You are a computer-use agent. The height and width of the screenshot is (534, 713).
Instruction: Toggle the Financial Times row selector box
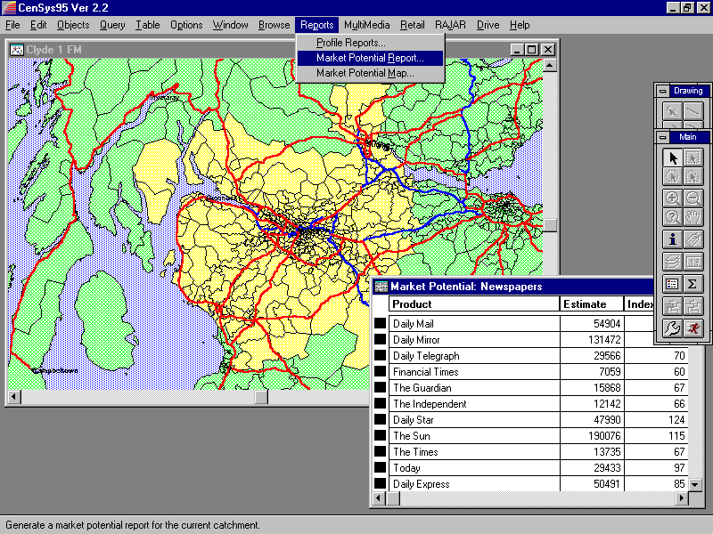[x=380, y=372]
